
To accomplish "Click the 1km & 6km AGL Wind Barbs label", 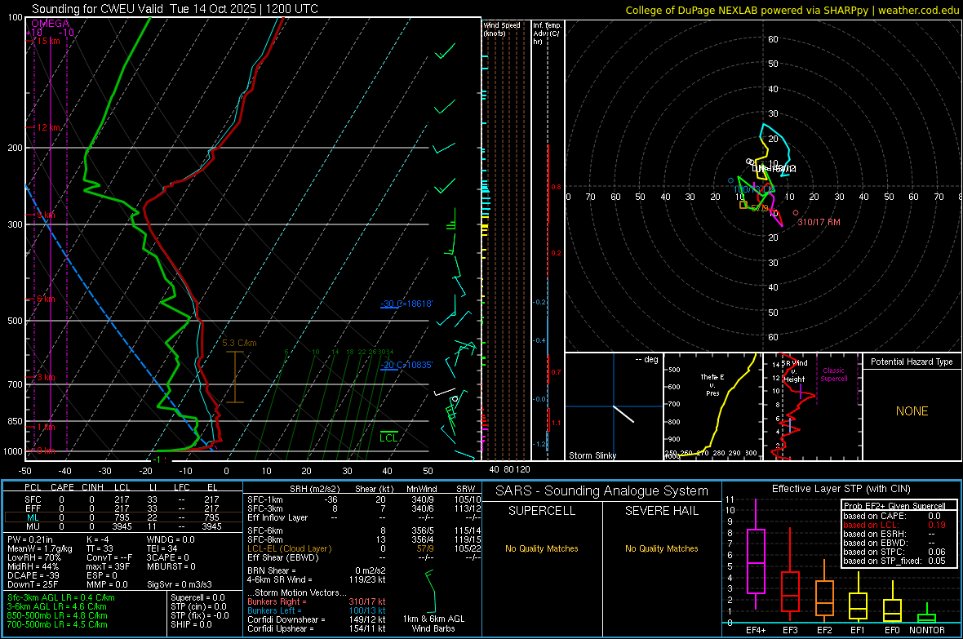I will (433, 623).
